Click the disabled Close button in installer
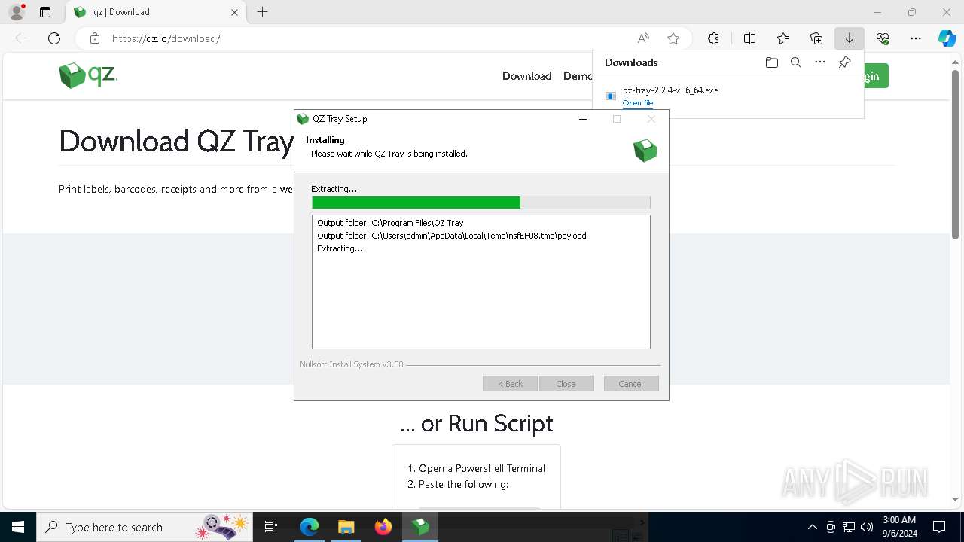Viewport: 964px width, 542px height. point(566,384)
